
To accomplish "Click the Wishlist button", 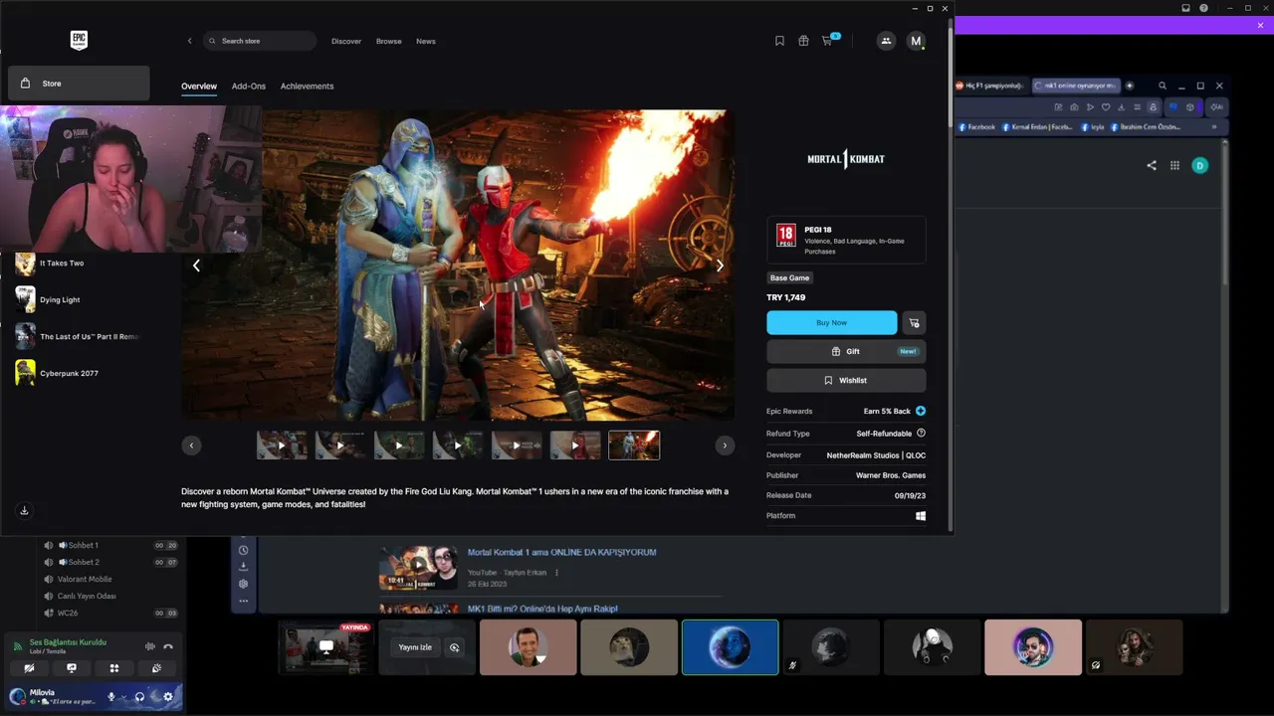I will tap(846, 380).
